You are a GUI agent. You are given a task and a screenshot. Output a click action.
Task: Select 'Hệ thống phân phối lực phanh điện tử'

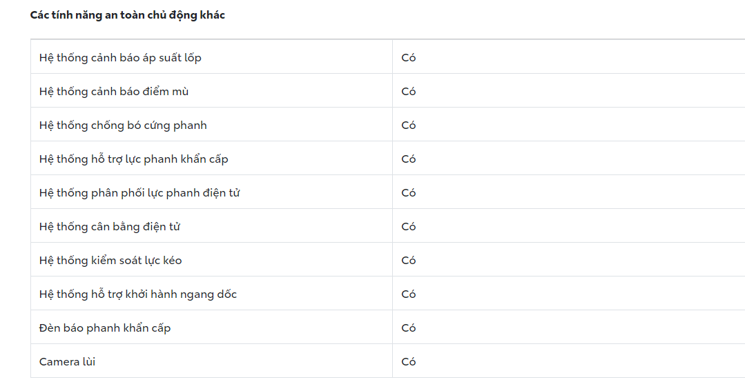(139, 193)
